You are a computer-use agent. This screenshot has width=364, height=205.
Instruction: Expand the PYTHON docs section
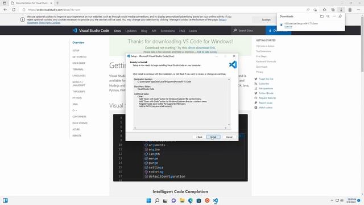pyautogui.click(x=77, y=98)
